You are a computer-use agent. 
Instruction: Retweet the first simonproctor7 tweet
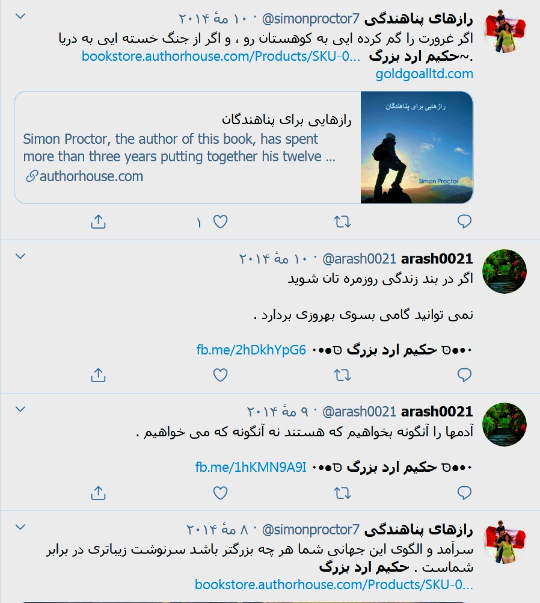click(x=342, y=222)
